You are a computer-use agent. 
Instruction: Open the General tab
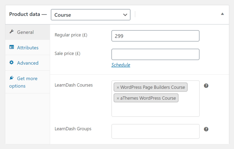tap(25, 32)
